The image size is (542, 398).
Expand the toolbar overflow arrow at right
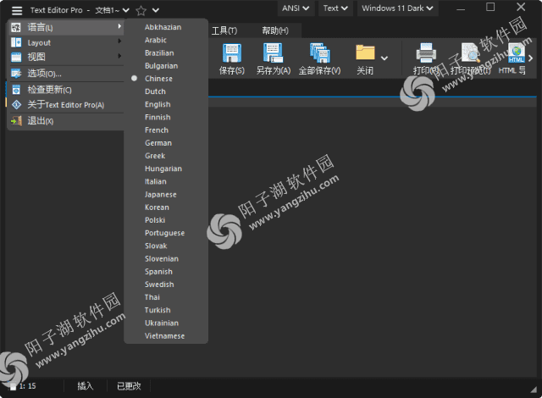(x=531, y=58)
